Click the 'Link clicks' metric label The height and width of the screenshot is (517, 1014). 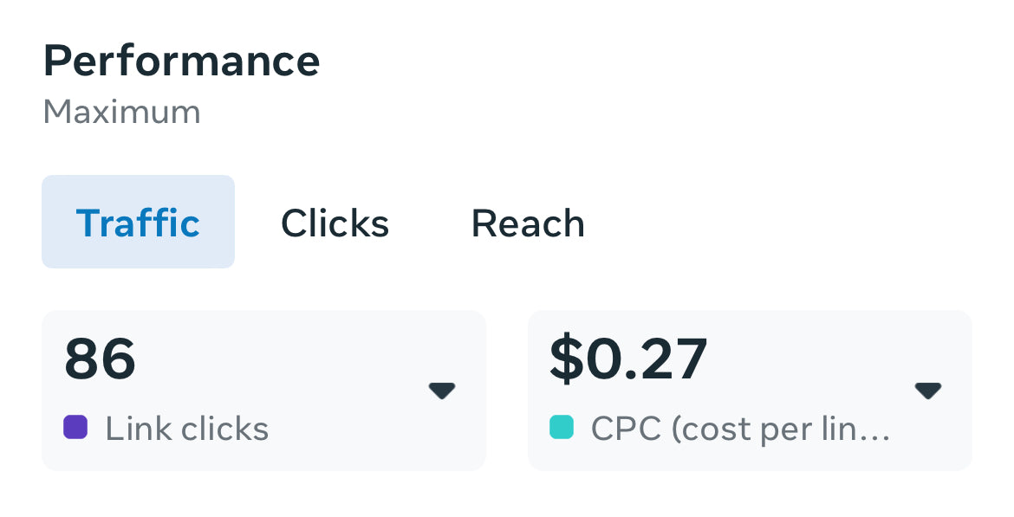coord(185,428)
